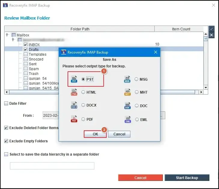Select the Templates folder label

38,54
